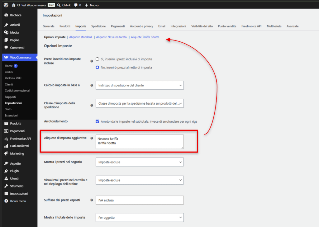Click help icon for Aliquote d'imposta aggiuntive
Image resolution: width=319 pixels, height=227 pixels.
click(x=92, y=138)
